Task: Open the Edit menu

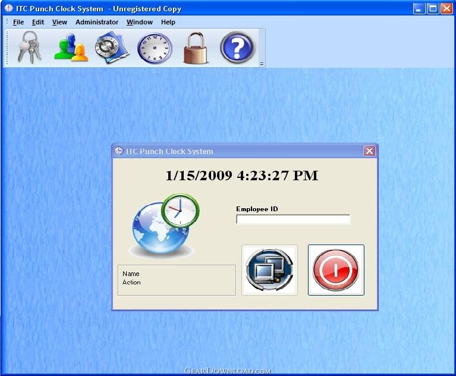Action: [38, 22]
